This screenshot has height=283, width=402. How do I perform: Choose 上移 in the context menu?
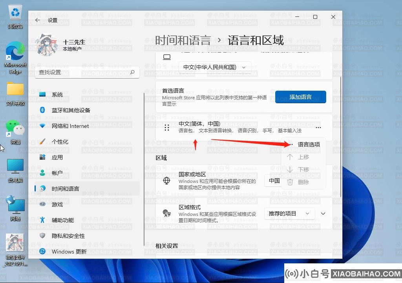(303, 157)
